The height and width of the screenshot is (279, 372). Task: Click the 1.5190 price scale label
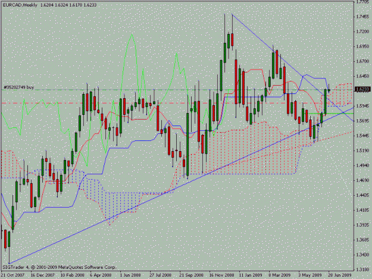pos(362,151)
